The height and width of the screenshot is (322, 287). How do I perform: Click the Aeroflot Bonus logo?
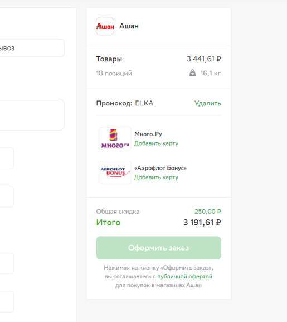tap(115, 172)
